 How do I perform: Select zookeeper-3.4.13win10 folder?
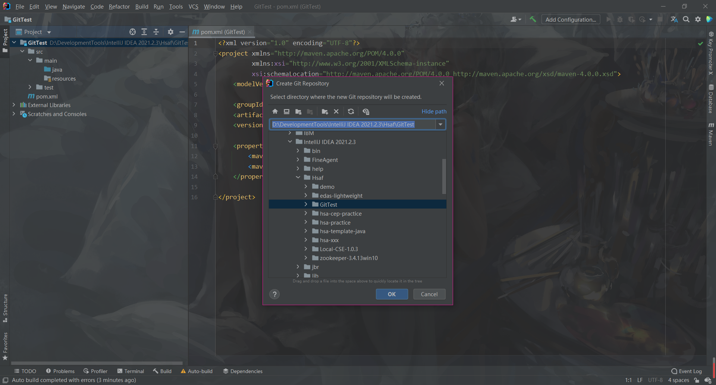click(x=349, y=258)
